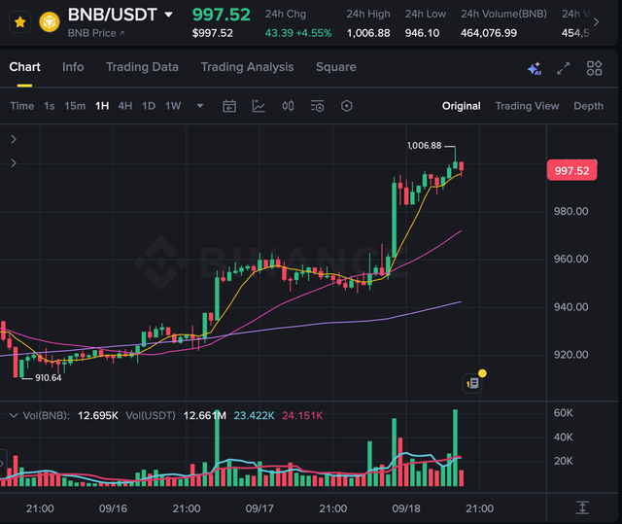The image size is (622, 524).
Task: Open the more intervals dropdown arrow
Action: (x=200, y=106)
